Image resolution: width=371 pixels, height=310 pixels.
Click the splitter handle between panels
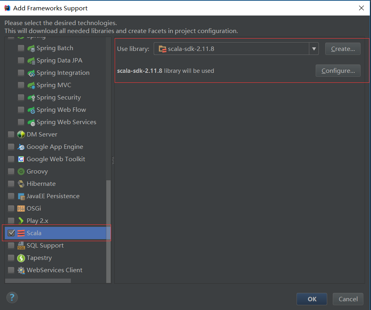113,160
